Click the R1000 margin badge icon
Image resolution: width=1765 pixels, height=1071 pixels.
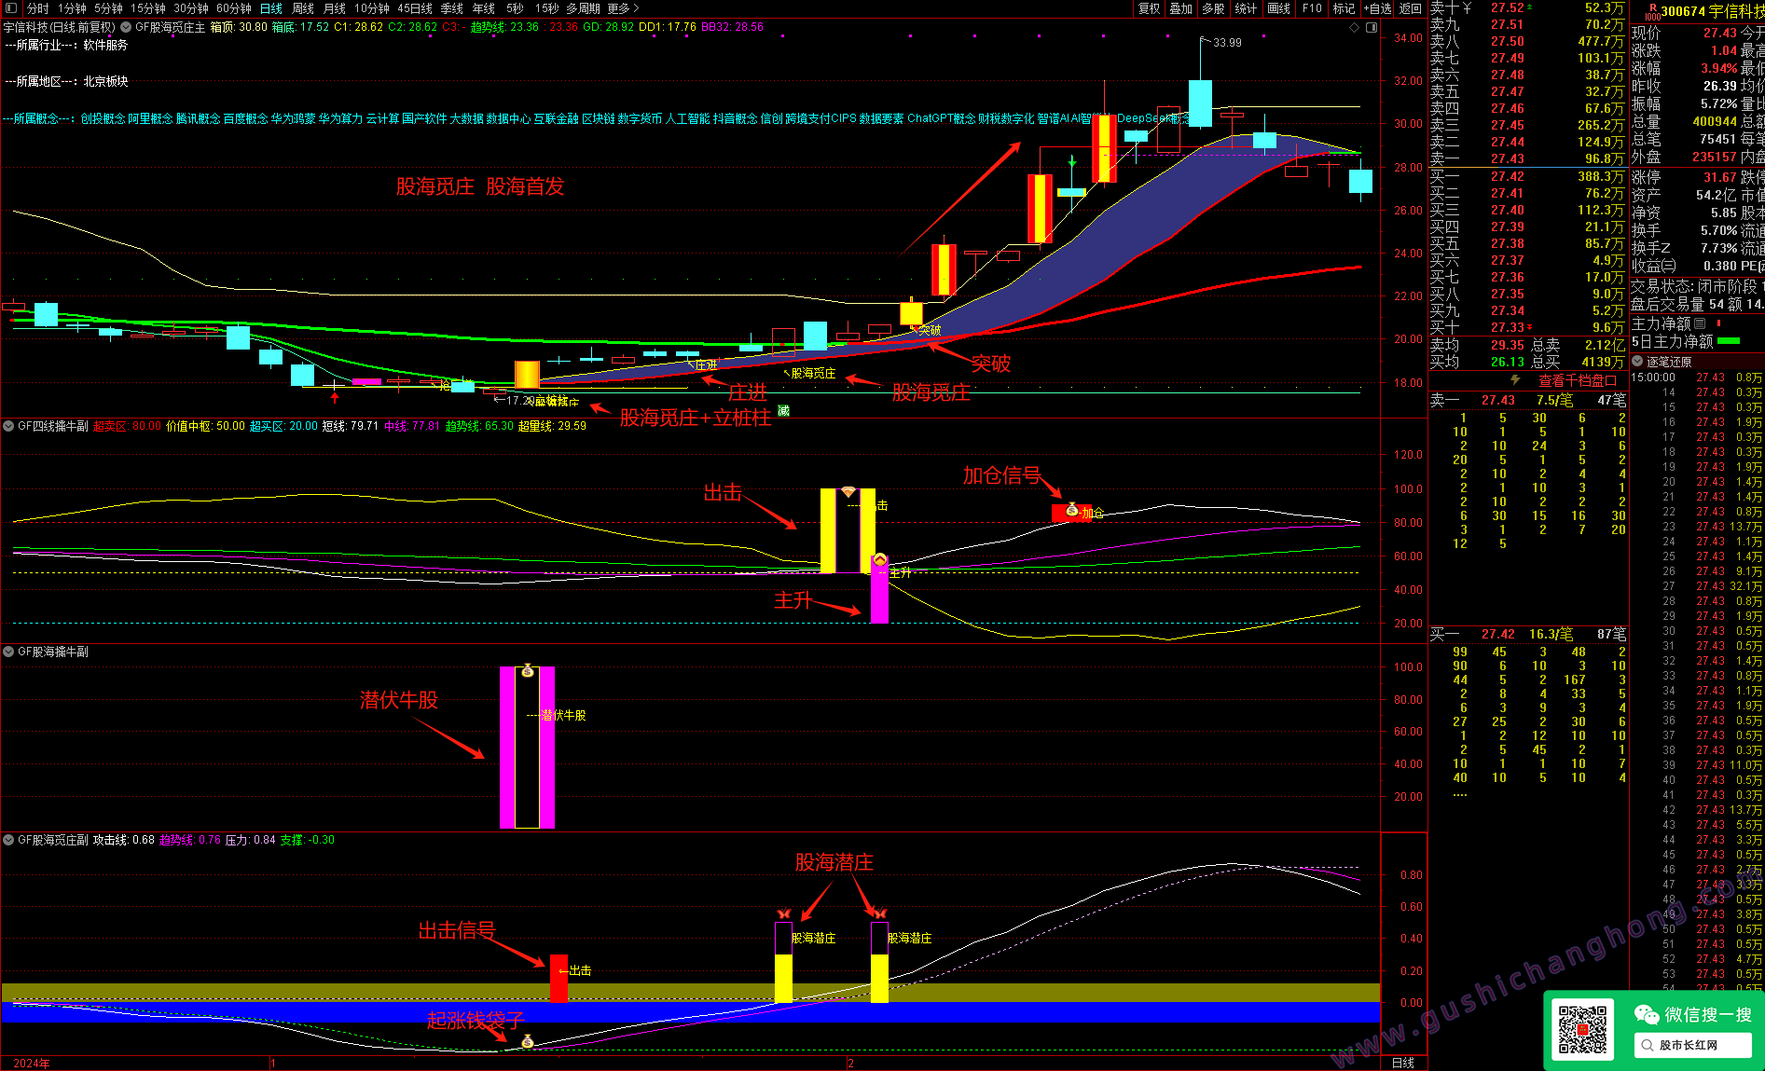coord(1652,11)
